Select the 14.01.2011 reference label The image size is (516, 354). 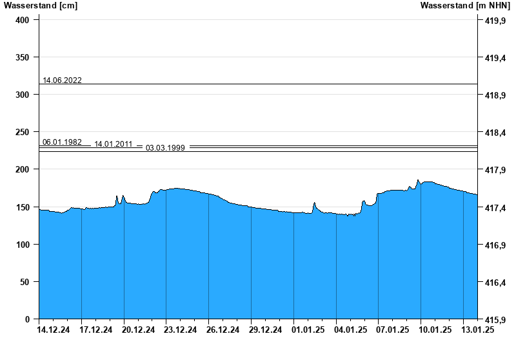coord(114,144)
